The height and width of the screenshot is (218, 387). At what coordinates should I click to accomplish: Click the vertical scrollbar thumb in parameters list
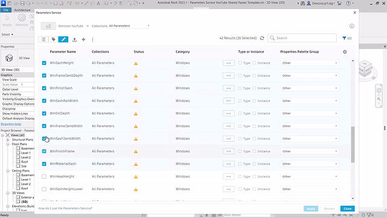tap(353, 145)
